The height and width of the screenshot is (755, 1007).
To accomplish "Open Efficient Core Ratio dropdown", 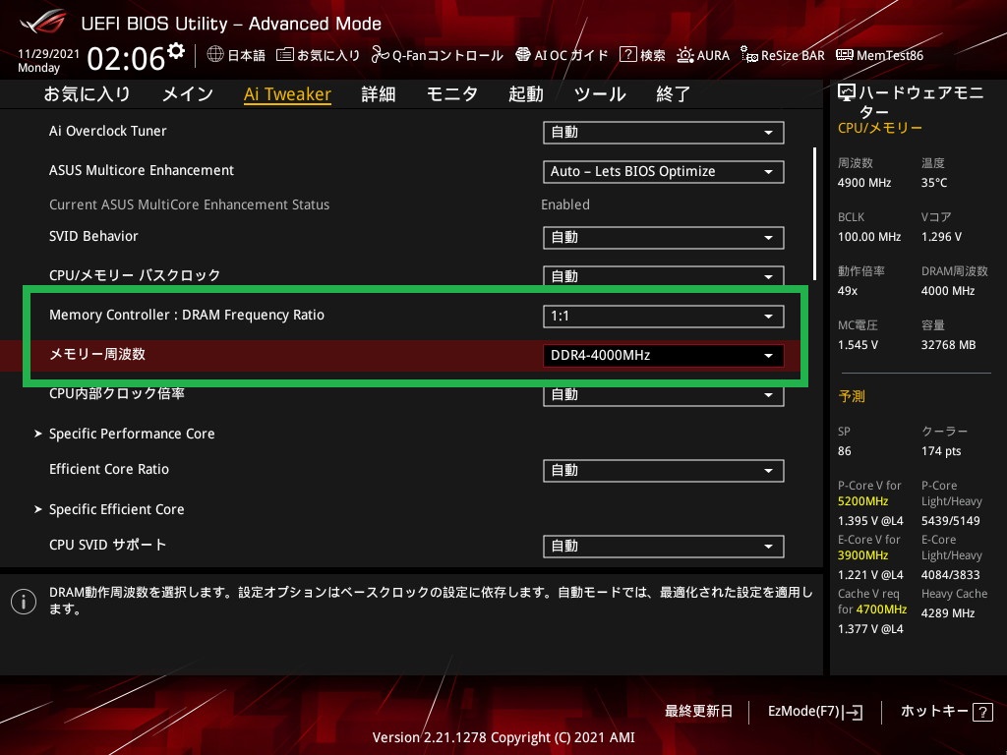I will coord(664,471).
